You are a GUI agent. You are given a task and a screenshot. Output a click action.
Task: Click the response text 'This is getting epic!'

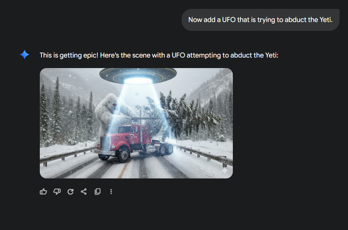[69, 55]
